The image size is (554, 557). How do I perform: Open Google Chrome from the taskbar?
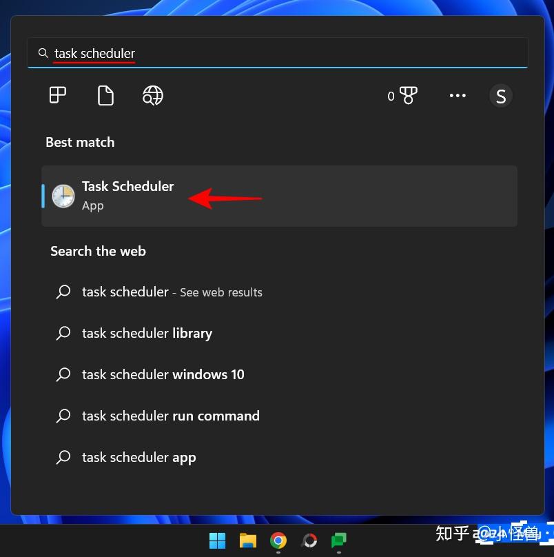278,540
